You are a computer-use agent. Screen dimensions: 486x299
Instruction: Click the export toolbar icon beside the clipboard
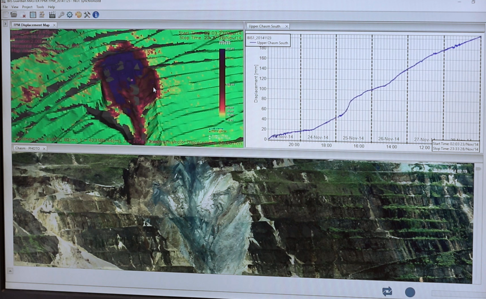click(42, 14)
